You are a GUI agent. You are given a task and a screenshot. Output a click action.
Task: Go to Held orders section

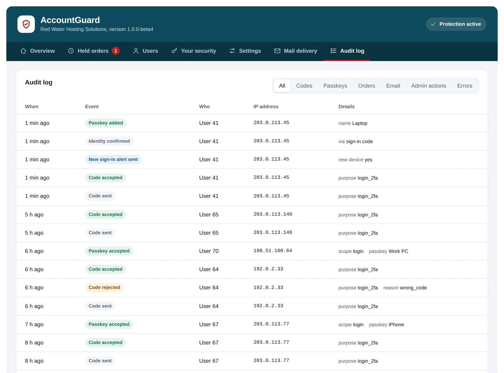[94, 51]
